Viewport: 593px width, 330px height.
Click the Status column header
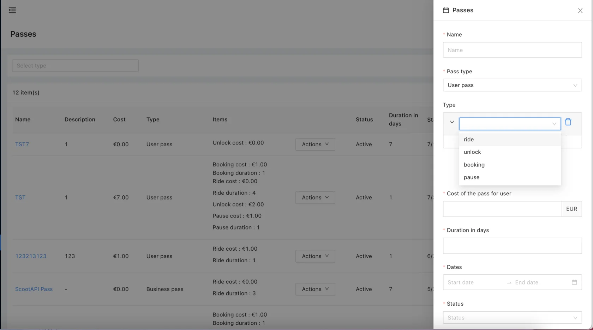click(364, 120)
